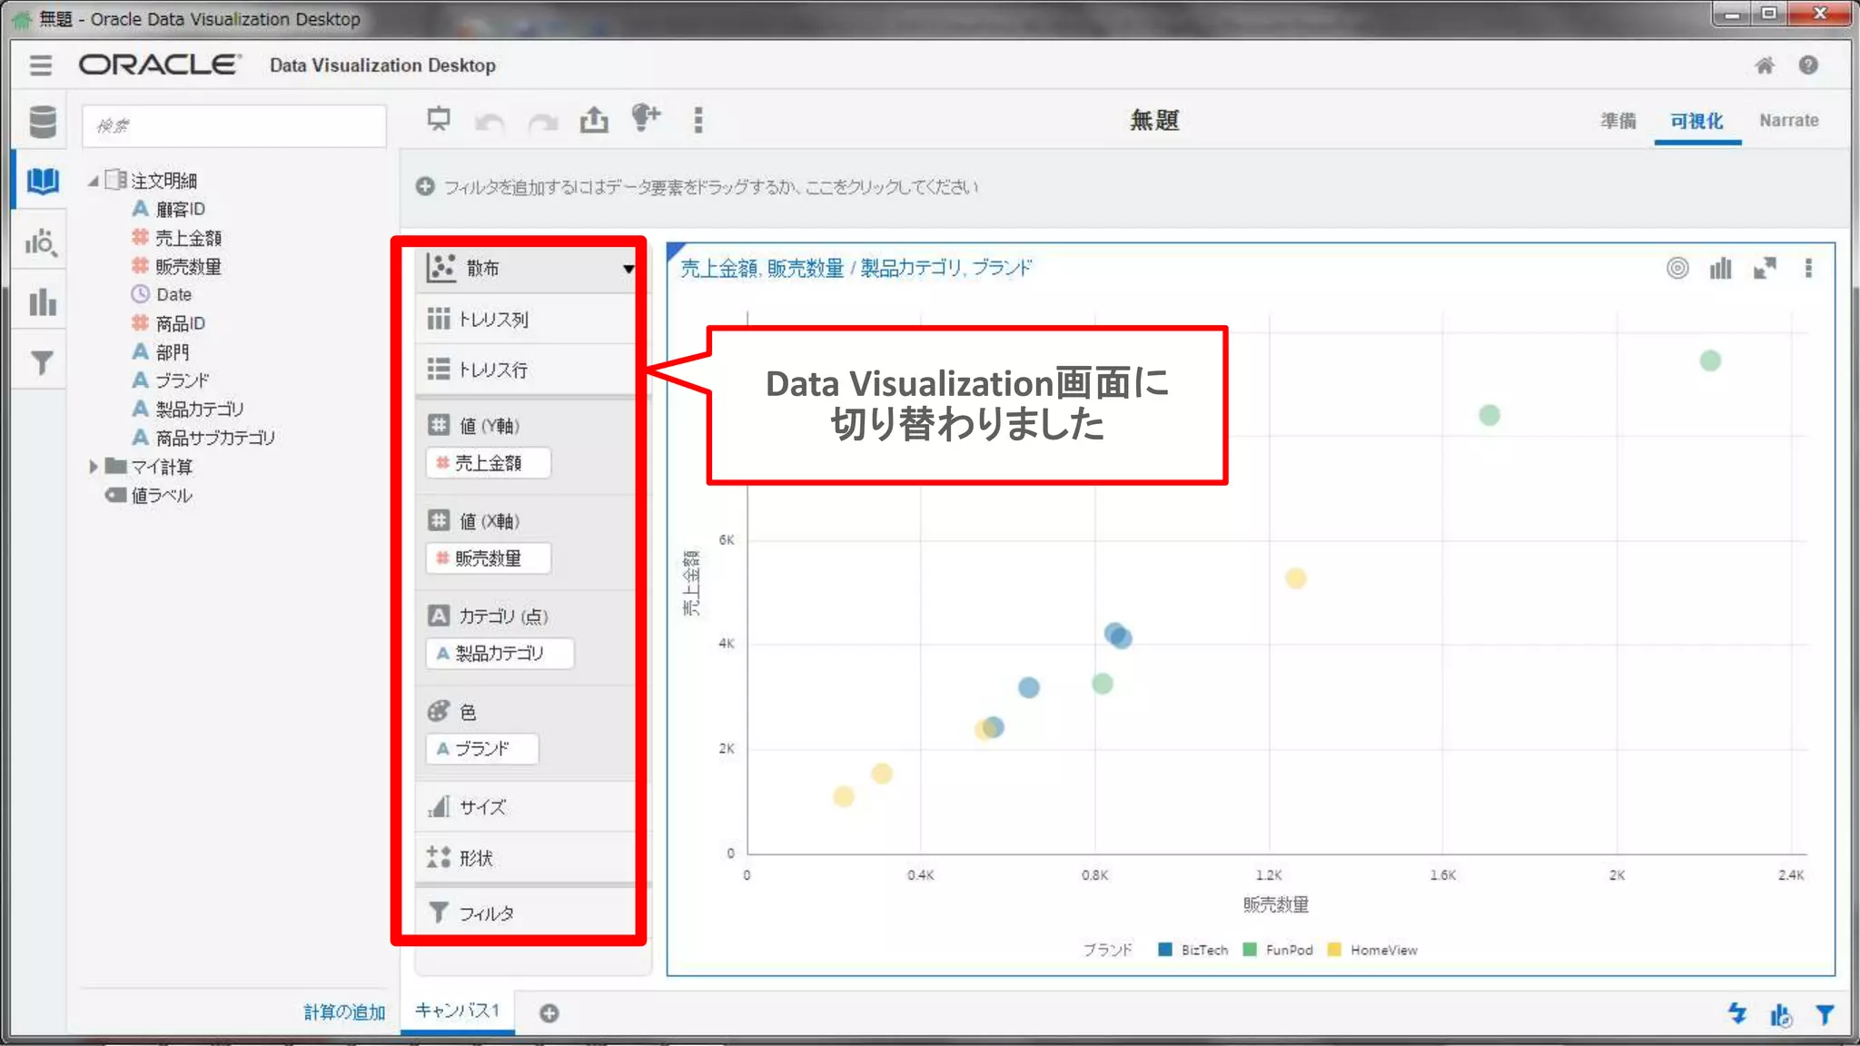Open the analytics panel icon
This screenshot has width=1860, height=1046.
[x=42, y=242]
